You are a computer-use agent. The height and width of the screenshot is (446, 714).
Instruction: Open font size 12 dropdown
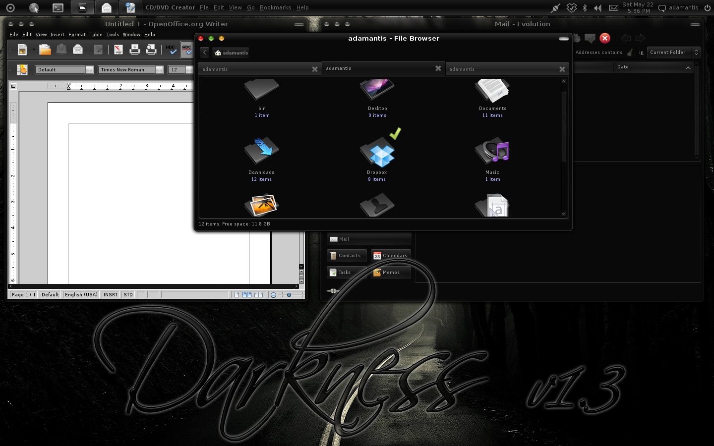189,70
